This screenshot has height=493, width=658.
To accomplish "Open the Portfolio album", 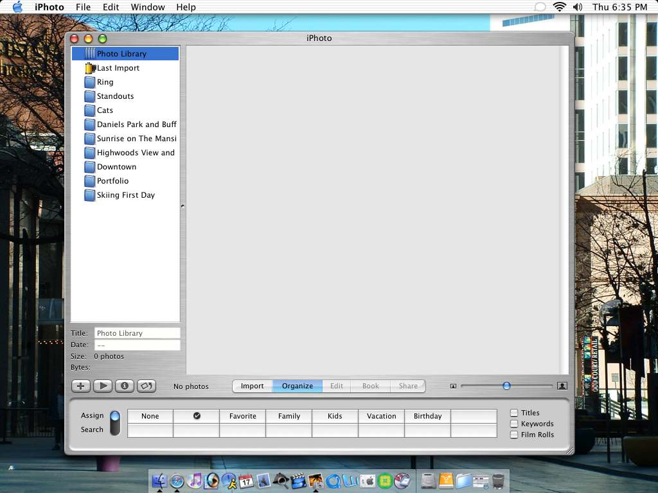I will tap(125, 180).
